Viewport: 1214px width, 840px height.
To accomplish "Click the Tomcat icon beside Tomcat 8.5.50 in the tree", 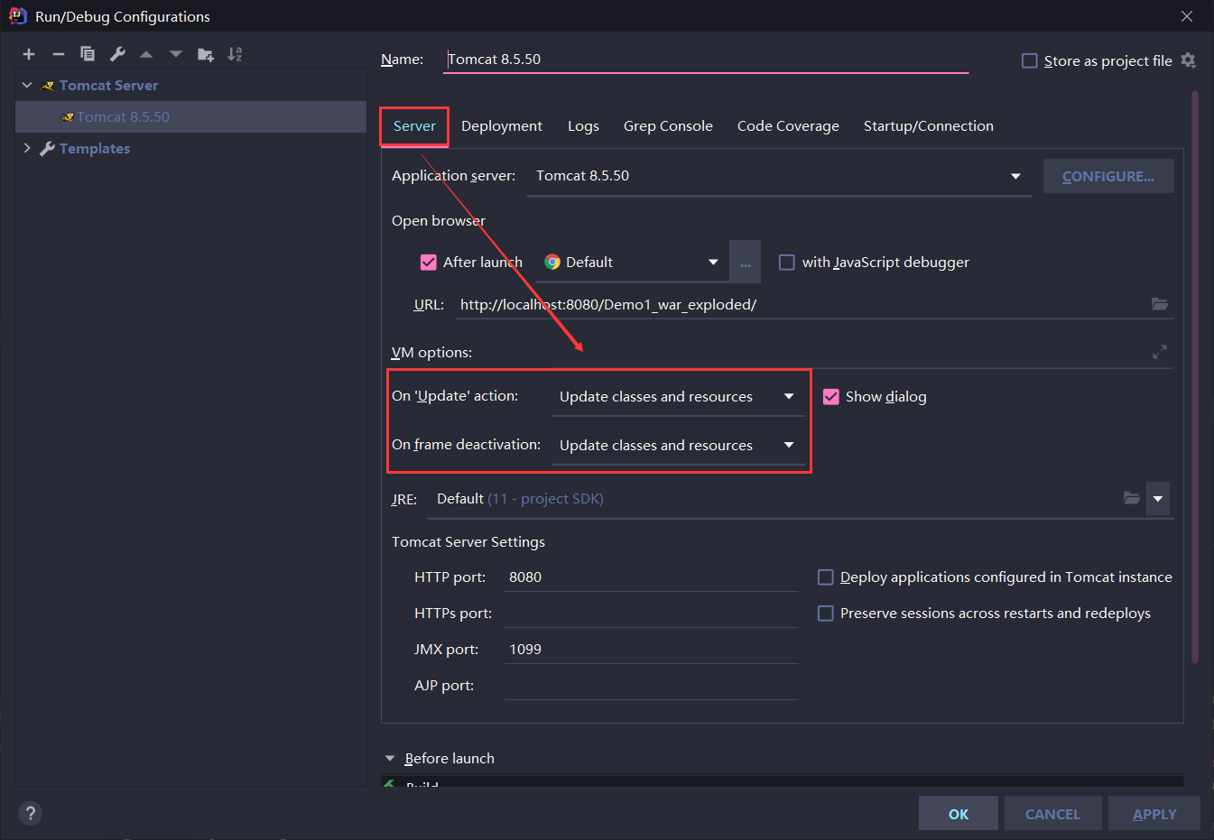I will 67,117.
